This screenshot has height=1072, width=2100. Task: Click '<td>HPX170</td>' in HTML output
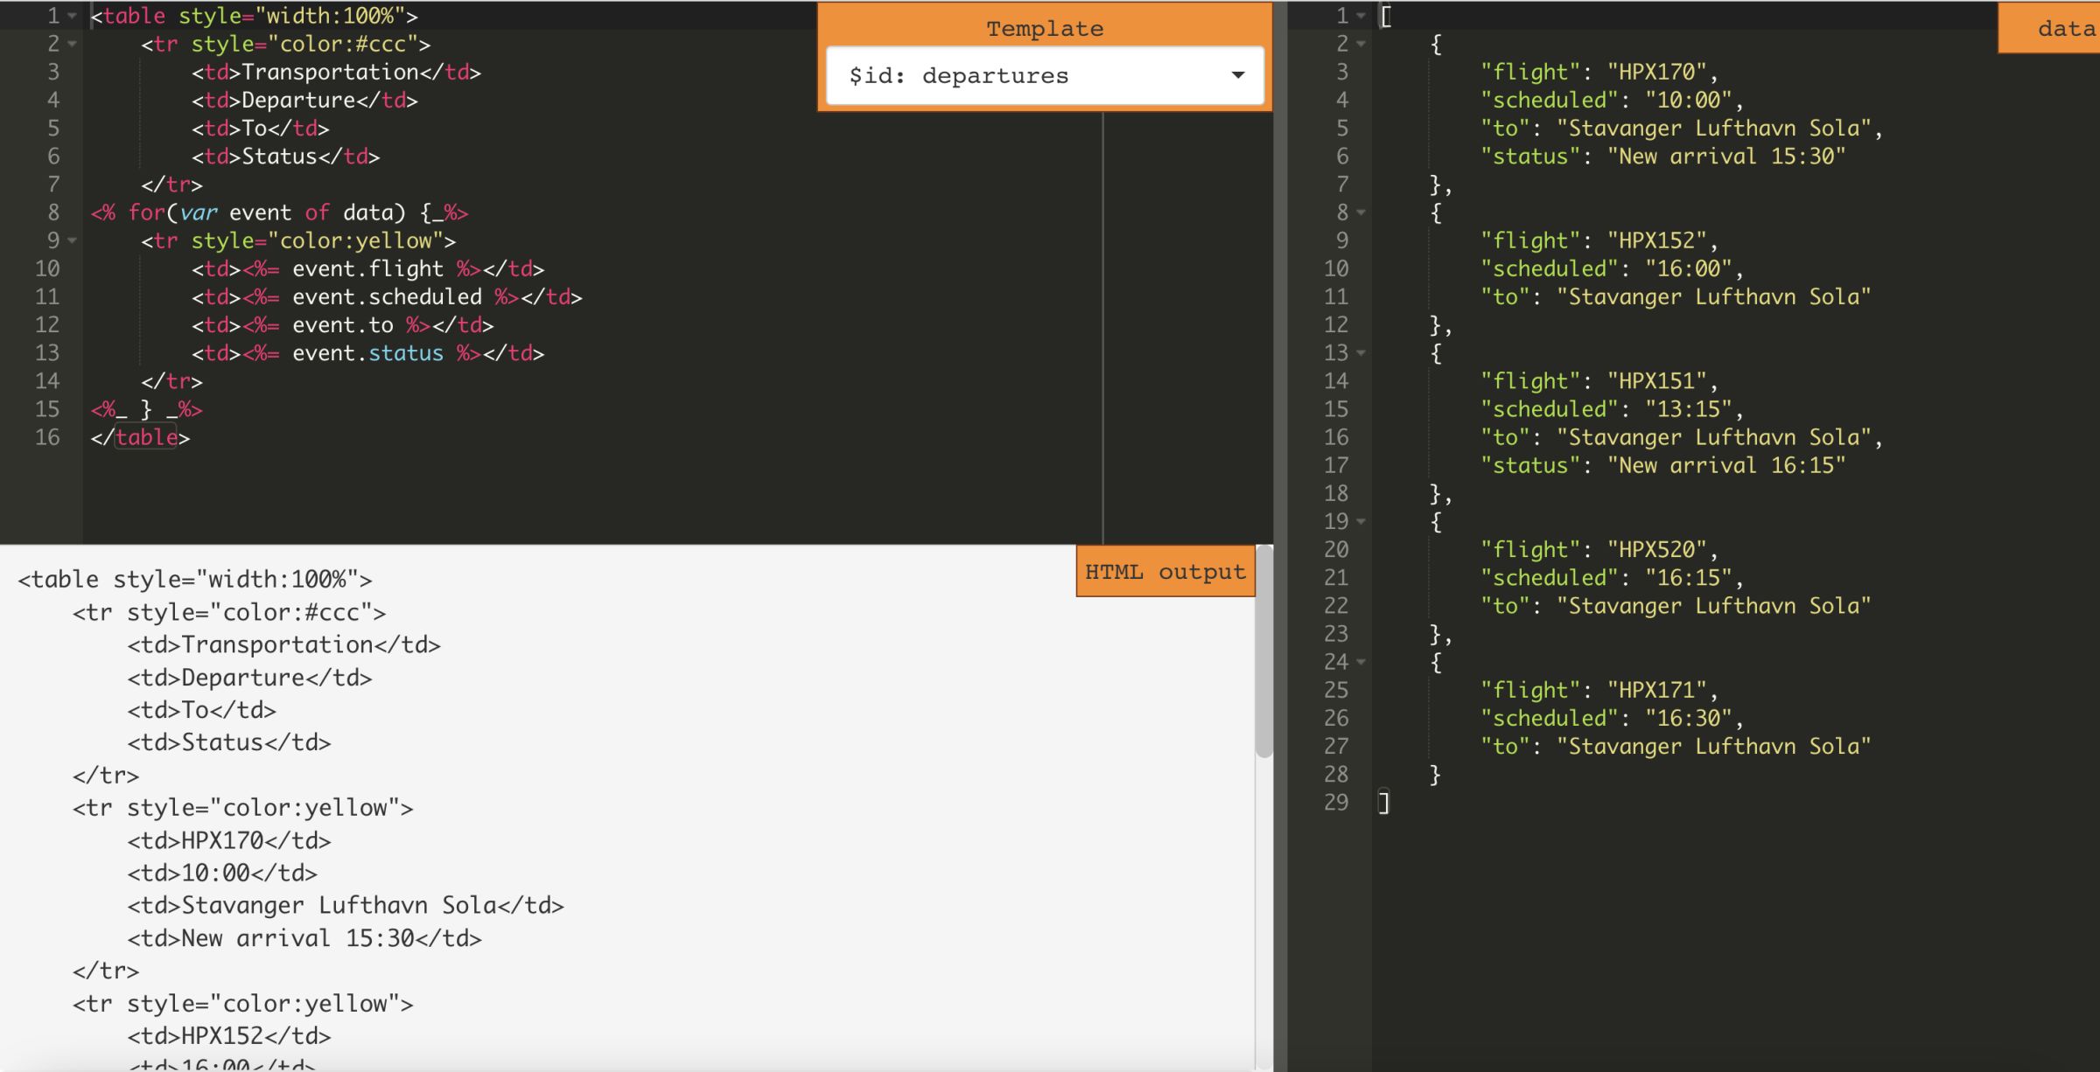229,840
